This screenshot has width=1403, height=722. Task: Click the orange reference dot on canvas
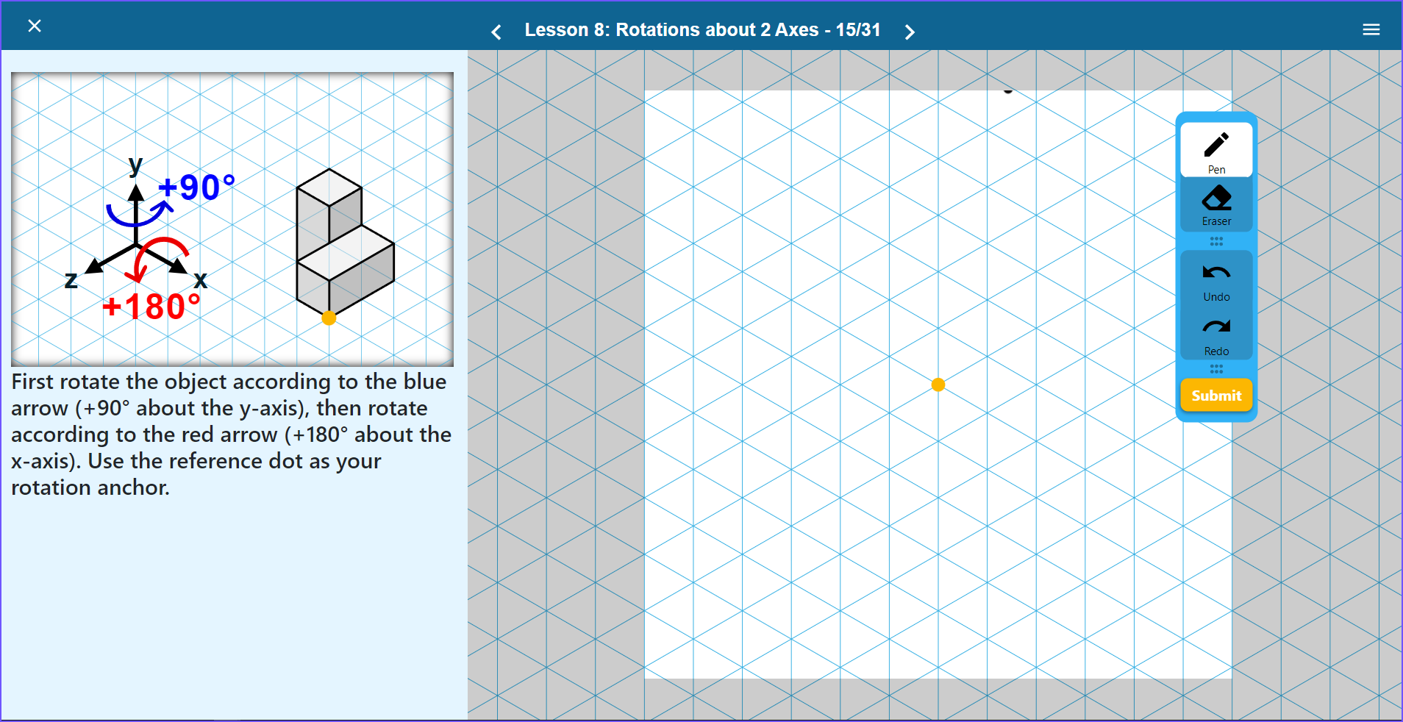coord(938,385)
